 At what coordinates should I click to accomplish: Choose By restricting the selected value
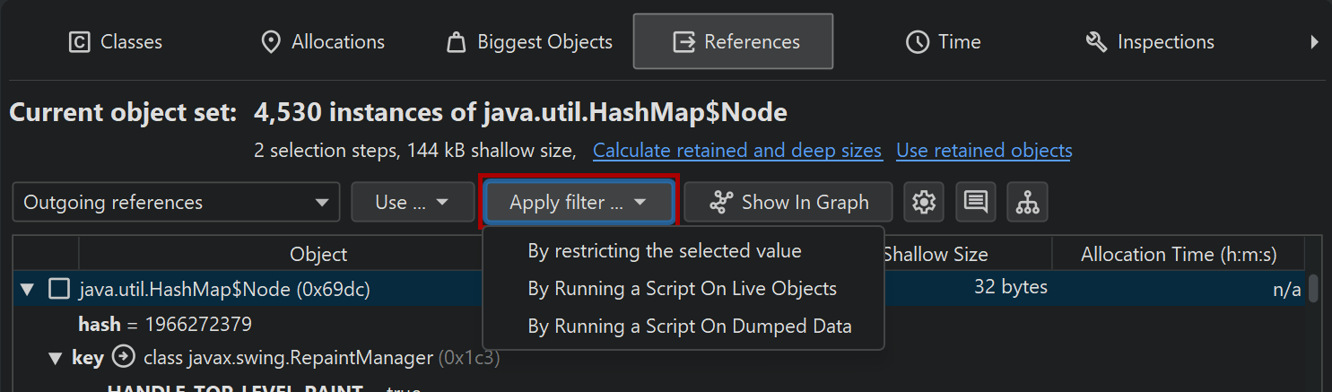[664, 251]
